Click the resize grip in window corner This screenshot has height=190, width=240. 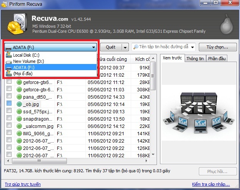tap(237, 185)
